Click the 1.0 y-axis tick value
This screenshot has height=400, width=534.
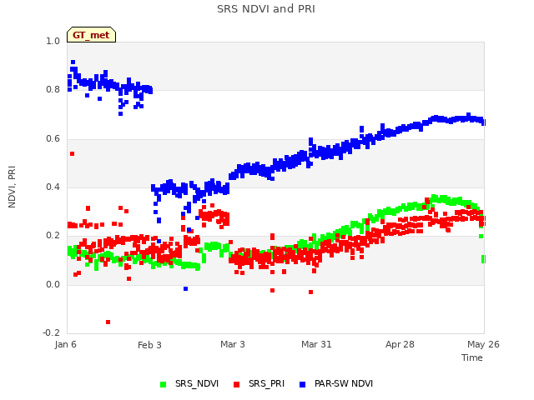click(53, 41)
